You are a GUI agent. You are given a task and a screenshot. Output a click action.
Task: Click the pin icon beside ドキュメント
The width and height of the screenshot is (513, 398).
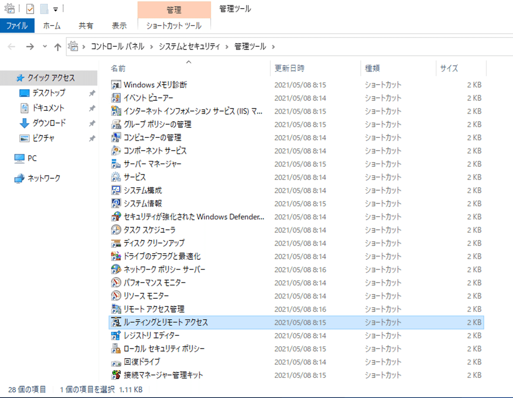tap(92, 108)
